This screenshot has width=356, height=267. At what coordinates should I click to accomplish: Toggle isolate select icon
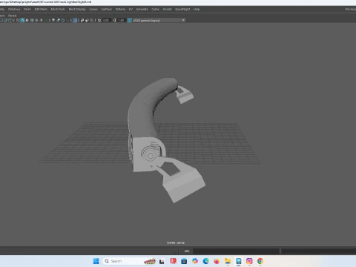(x=75, y=20)
